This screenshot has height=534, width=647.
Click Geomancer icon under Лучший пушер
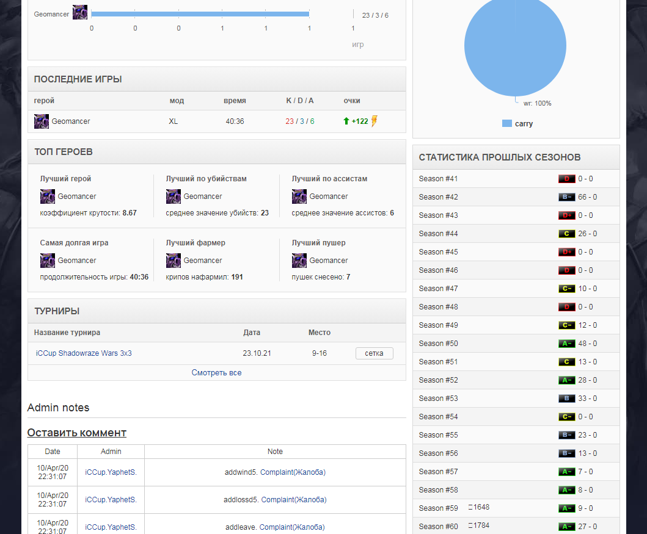point(299,261)
